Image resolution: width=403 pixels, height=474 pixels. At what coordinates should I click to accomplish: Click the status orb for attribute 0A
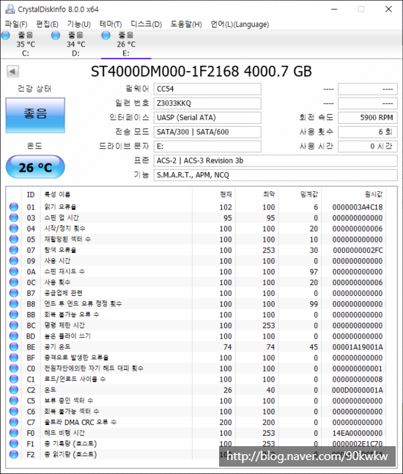14,272
